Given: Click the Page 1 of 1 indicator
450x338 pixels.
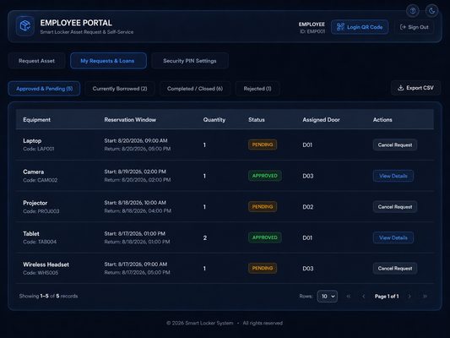Looking at the screenshot, I should 387,297.
